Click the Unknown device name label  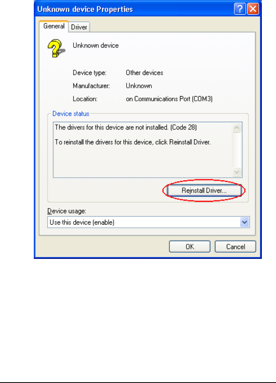(x=96, y=45)
